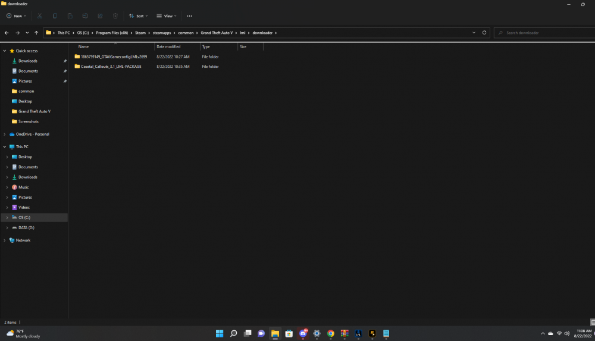Navigate to Program Files (x86) breadcrumb

[x=112, y=33]
